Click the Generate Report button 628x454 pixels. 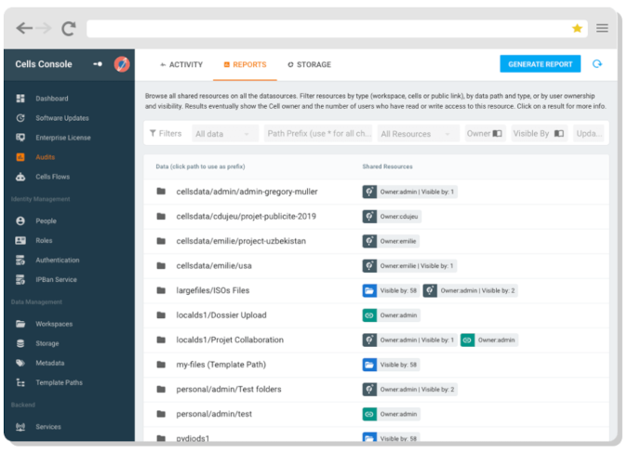pyautogui.click(x=540, y=64)
